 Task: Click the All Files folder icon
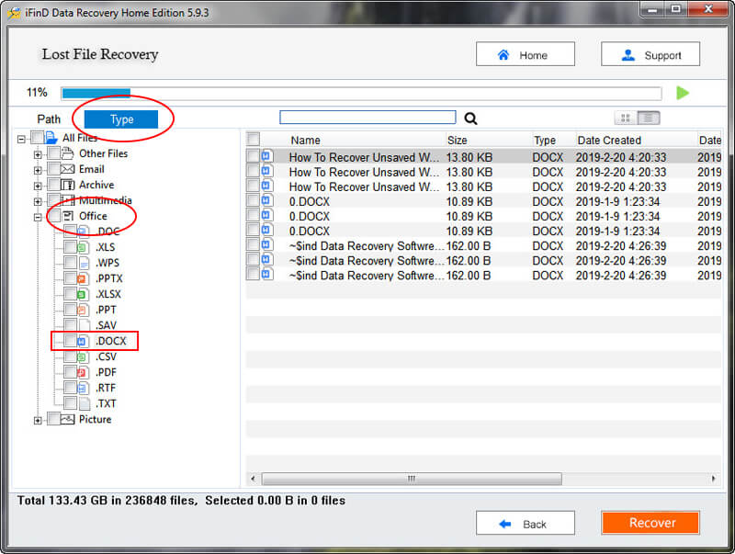[51, 138]
